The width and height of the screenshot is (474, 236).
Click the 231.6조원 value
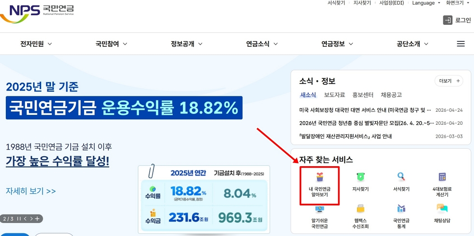pos(188,218)
